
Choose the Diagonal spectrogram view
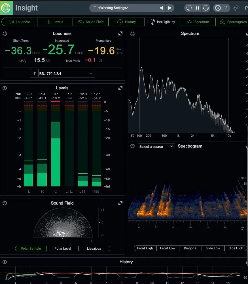[x=190, y=248]
